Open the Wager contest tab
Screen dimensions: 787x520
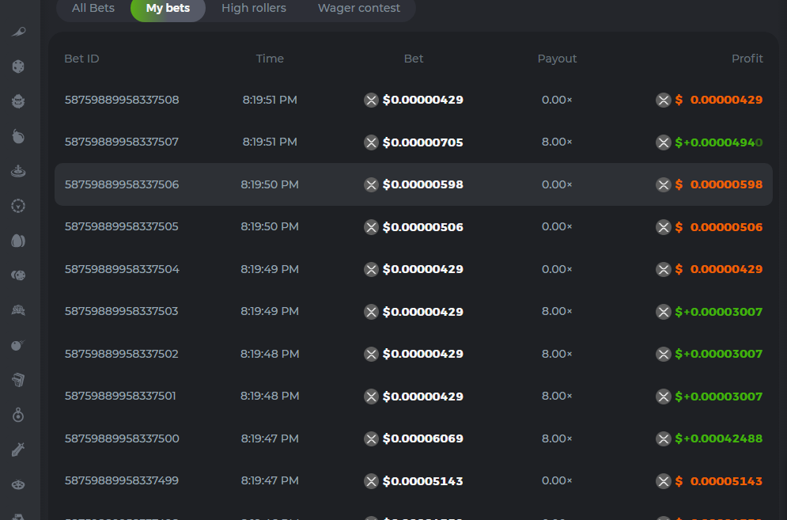[x=359, y=8]
